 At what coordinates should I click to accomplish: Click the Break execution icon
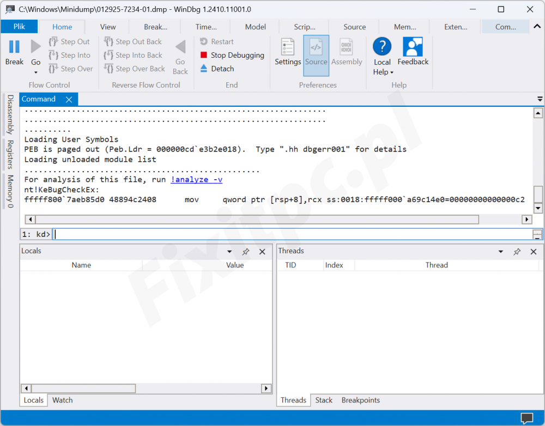[14, 47]
